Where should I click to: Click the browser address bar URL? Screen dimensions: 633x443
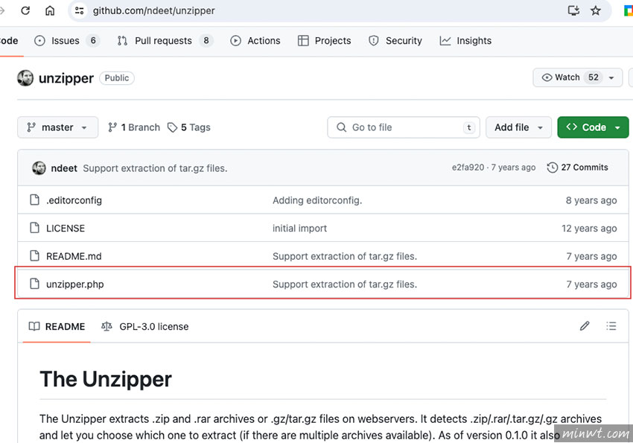click(x=223, y=11)
